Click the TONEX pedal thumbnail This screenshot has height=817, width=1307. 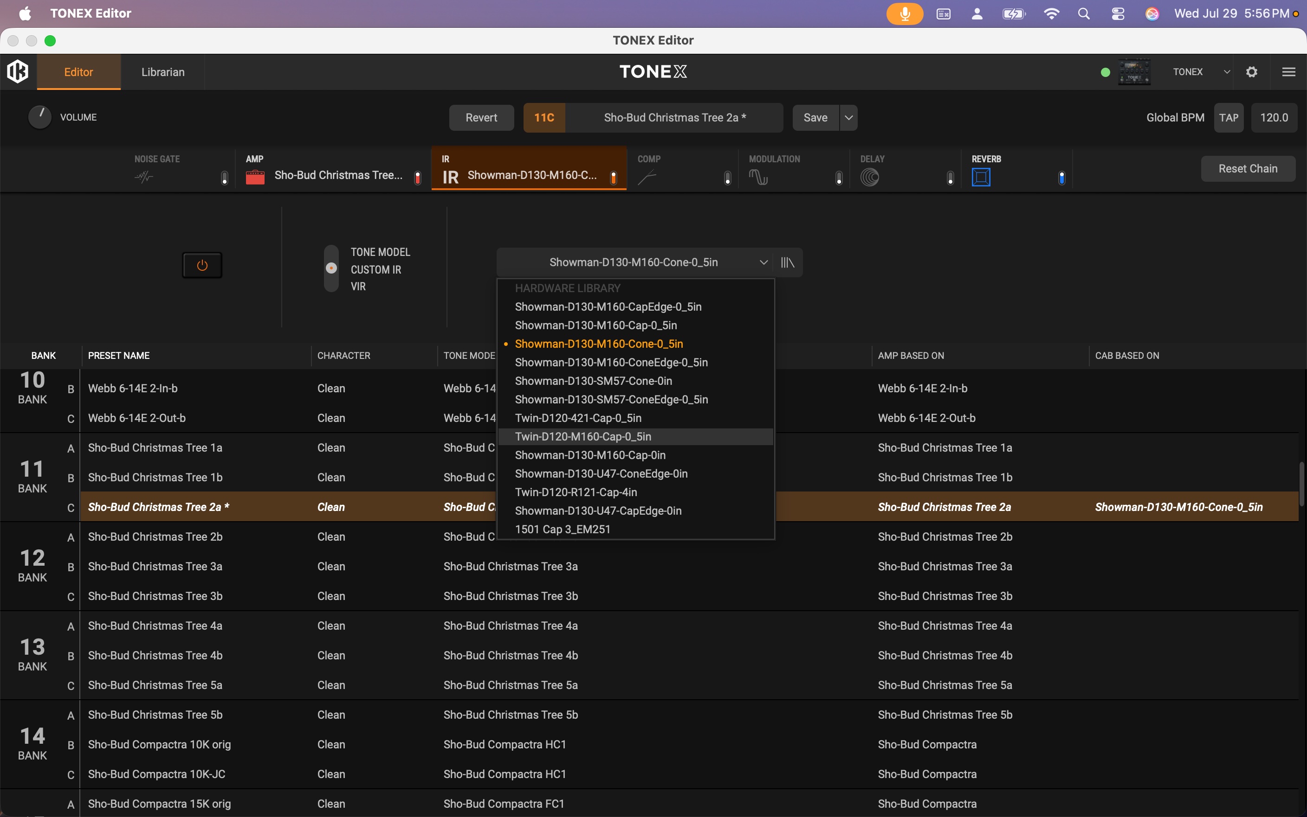click(1134, 72)
